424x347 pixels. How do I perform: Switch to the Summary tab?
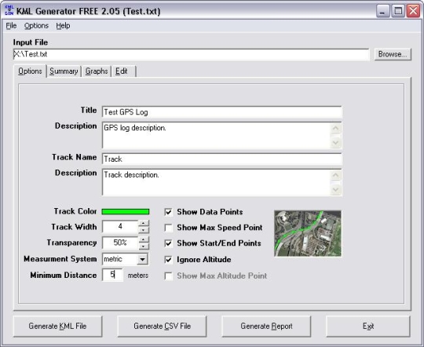click(x=64, y=71)
